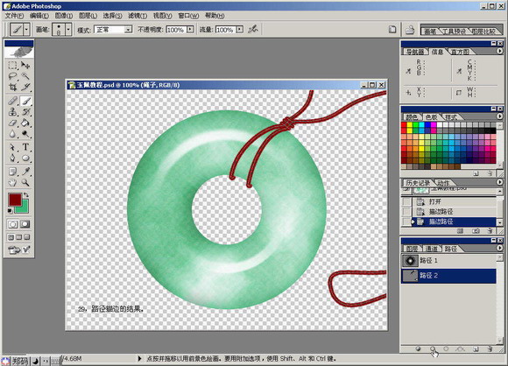Open the brush preset picker arrow
This screenshot has width=508, height=366.
point(68,30)
